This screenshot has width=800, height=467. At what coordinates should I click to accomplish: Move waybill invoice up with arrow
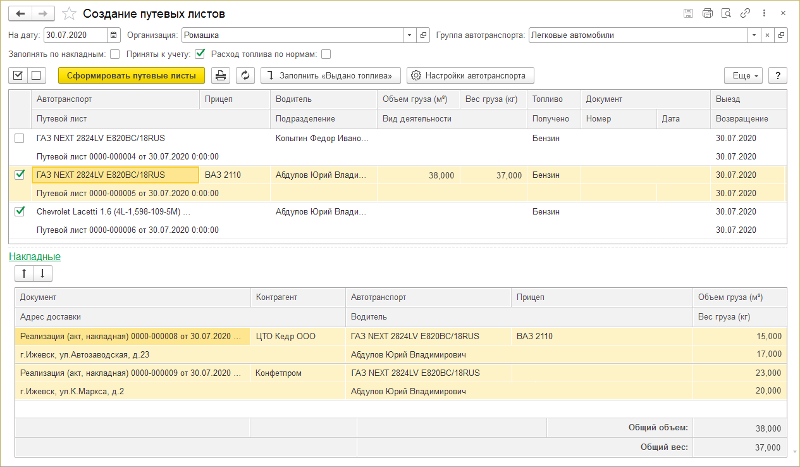point(24,273)
